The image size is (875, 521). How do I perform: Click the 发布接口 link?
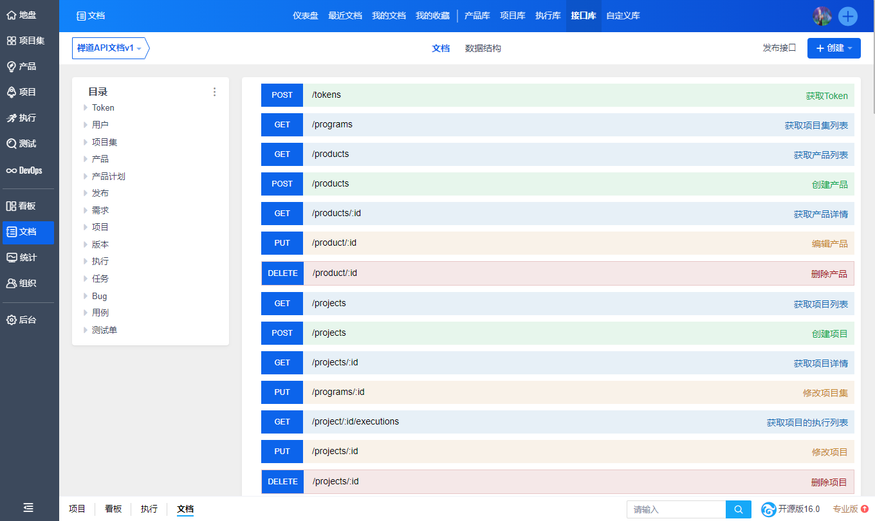(778, 47)
